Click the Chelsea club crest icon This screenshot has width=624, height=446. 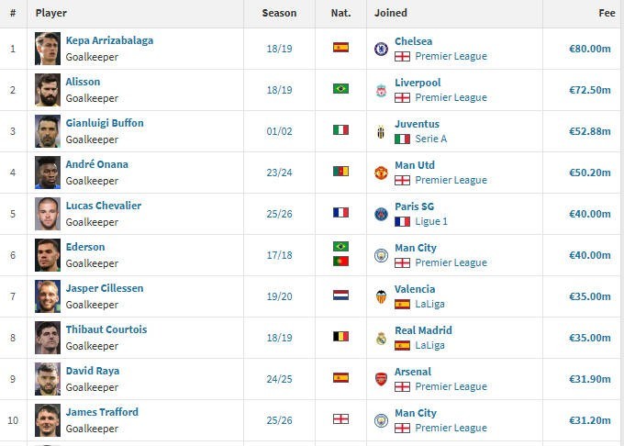tap(381, 49)
